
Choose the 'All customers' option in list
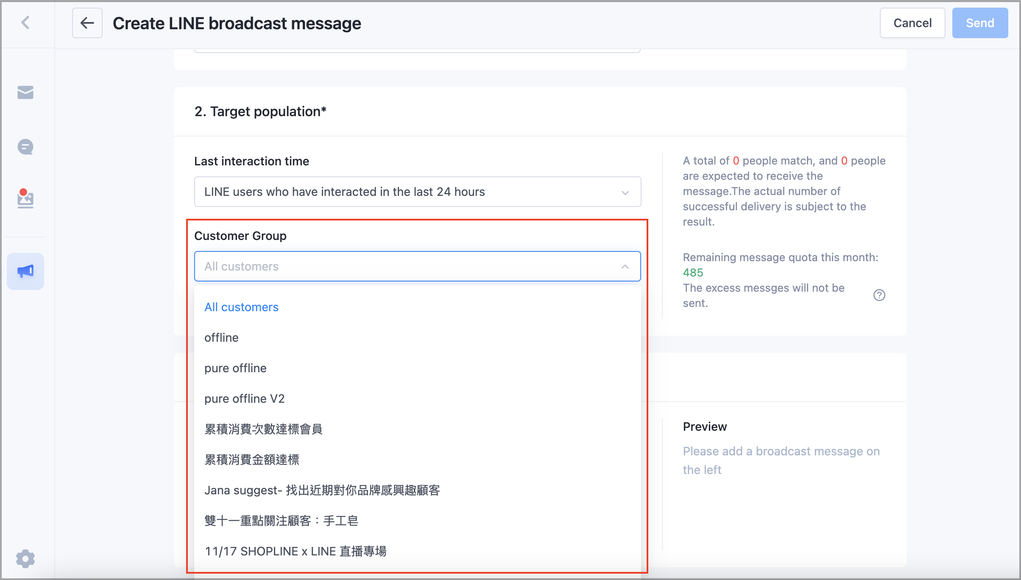(418, 307)
